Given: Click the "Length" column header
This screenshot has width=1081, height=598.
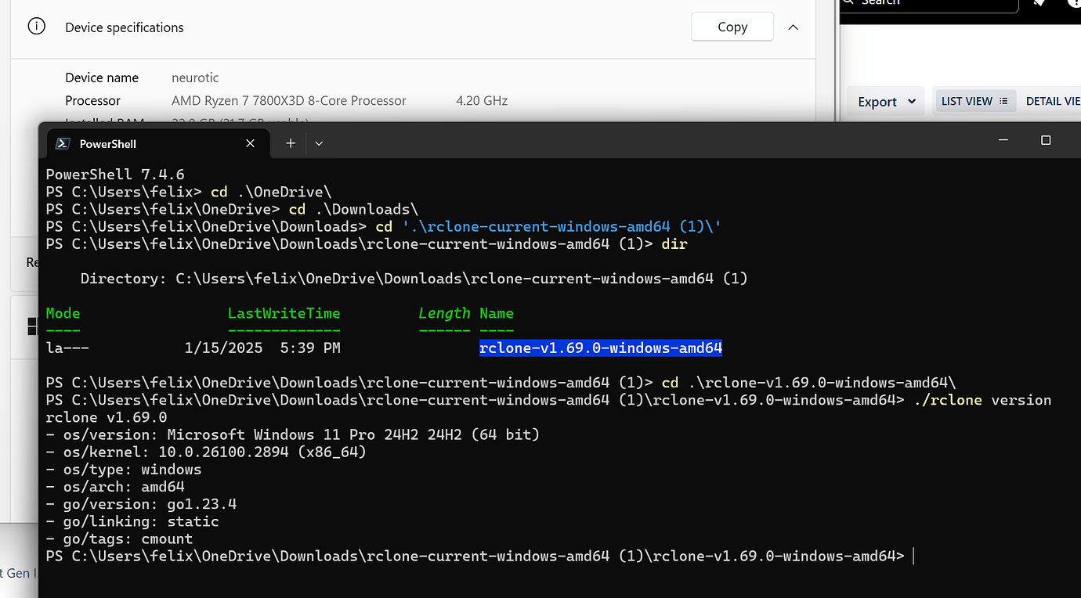Looking at the screenshot, I should pos(444,313).
